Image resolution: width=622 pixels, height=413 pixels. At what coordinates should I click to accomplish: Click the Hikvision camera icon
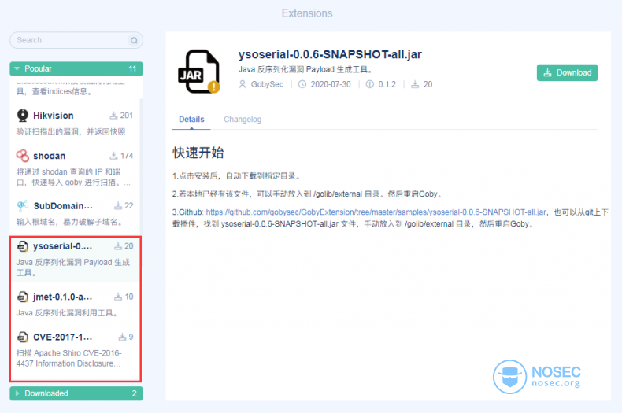pos(23,116)
